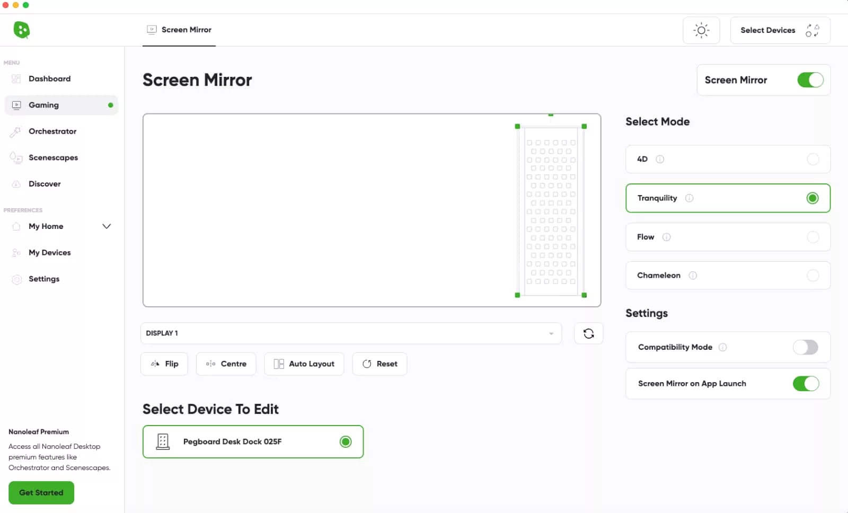Expand the My Home chevron
The height and width of the screenshot is (513, 848).
[x=107, y=226]
